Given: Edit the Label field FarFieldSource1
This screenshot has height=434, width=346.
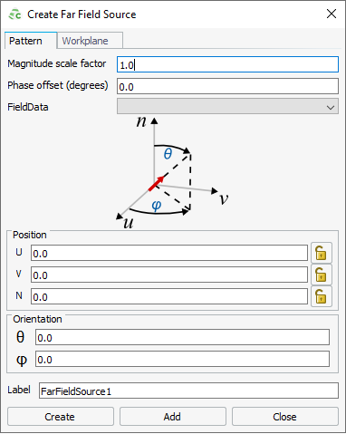Looking at the screenshot, I should (188, 391).
